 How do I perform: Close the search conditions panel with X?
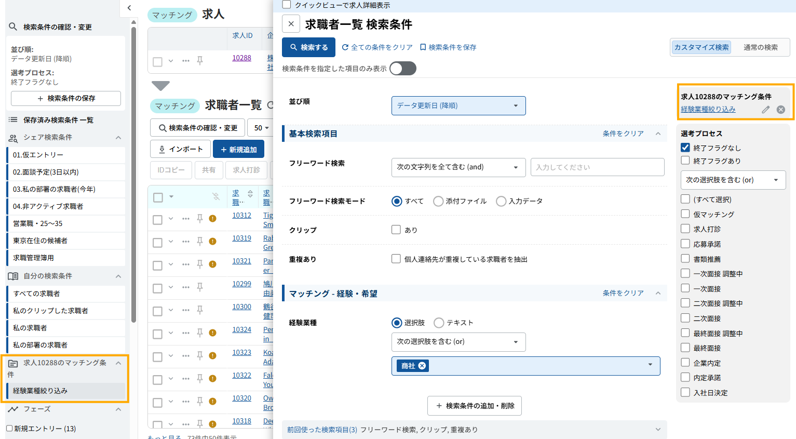tap(291, 24)
